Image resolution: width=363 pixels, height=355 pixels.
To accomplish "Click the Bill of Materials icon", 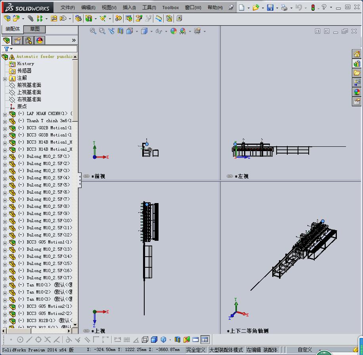I will click(129, 18).
